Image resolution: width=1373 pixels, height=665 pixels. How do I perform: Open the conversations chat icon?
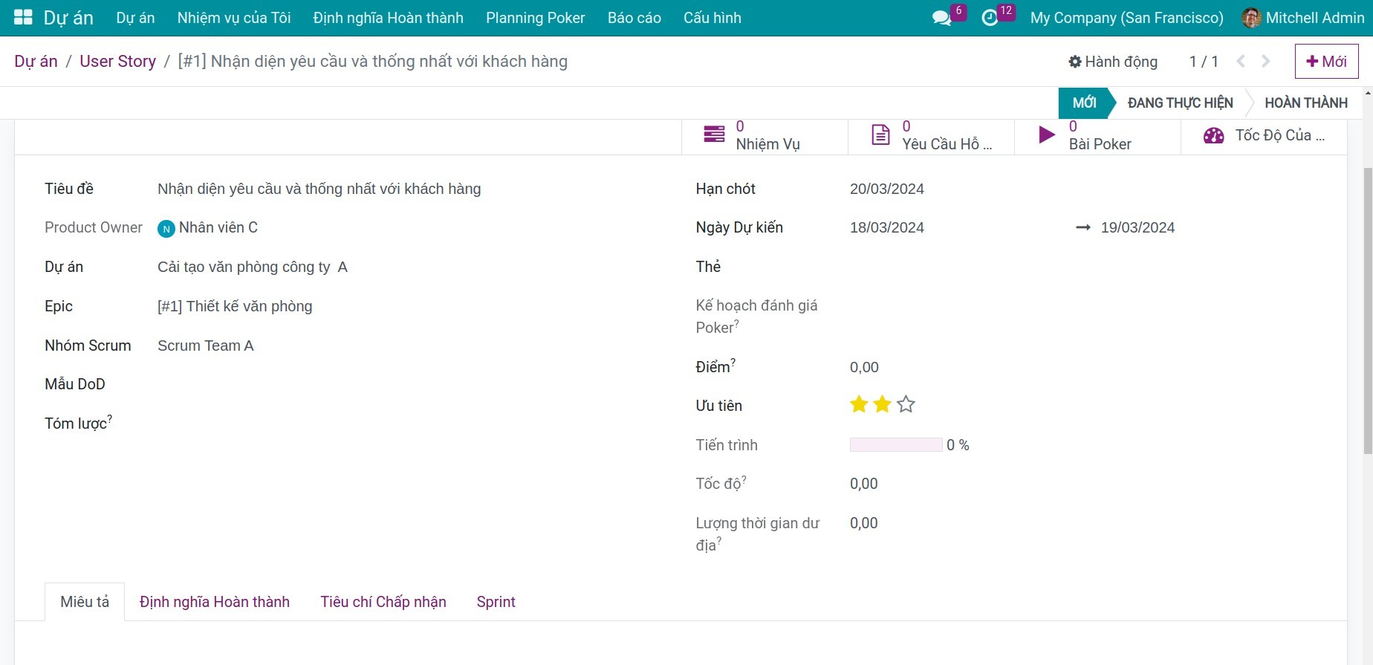941,18
